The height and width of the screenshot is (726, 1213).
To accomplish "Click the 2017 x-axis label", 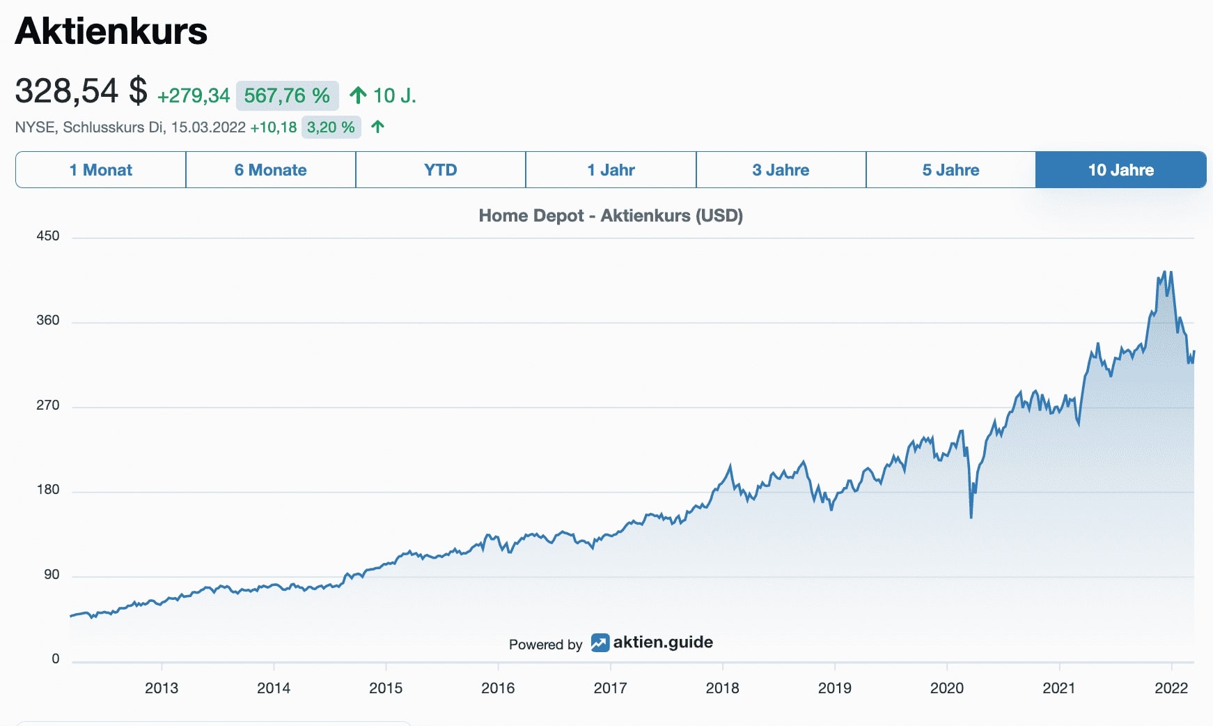I will click(x=610, y=688).
